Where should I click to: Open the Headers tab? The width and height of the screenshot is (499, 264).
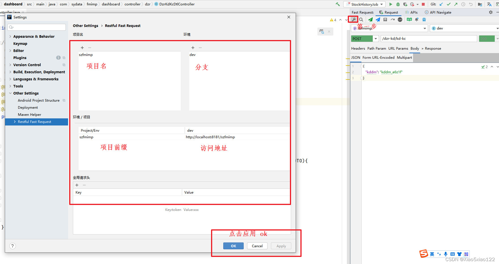pos(358,49)
